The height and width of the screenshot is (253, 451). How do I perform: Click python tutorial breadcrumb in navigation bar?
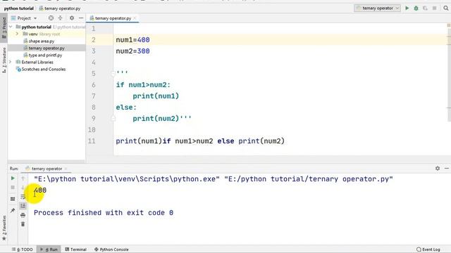point(19,8)
